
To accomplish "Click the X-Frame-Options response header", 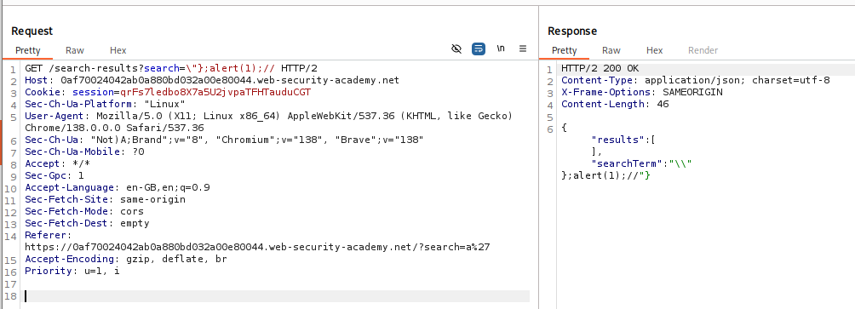I will (642, 92).
